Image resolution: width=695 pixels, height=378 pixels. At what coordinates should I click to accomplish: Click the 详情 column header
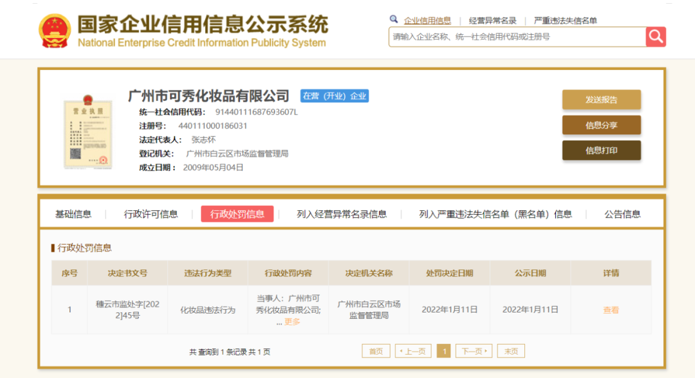[x=611, y=273]
